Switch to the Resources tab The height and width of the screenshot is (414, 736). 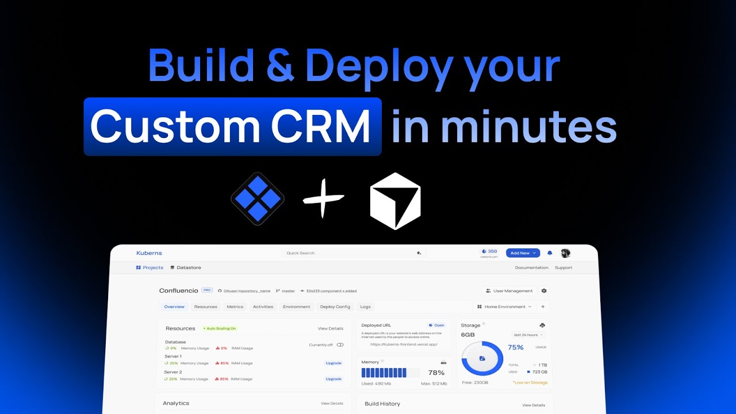coord(205,306)
